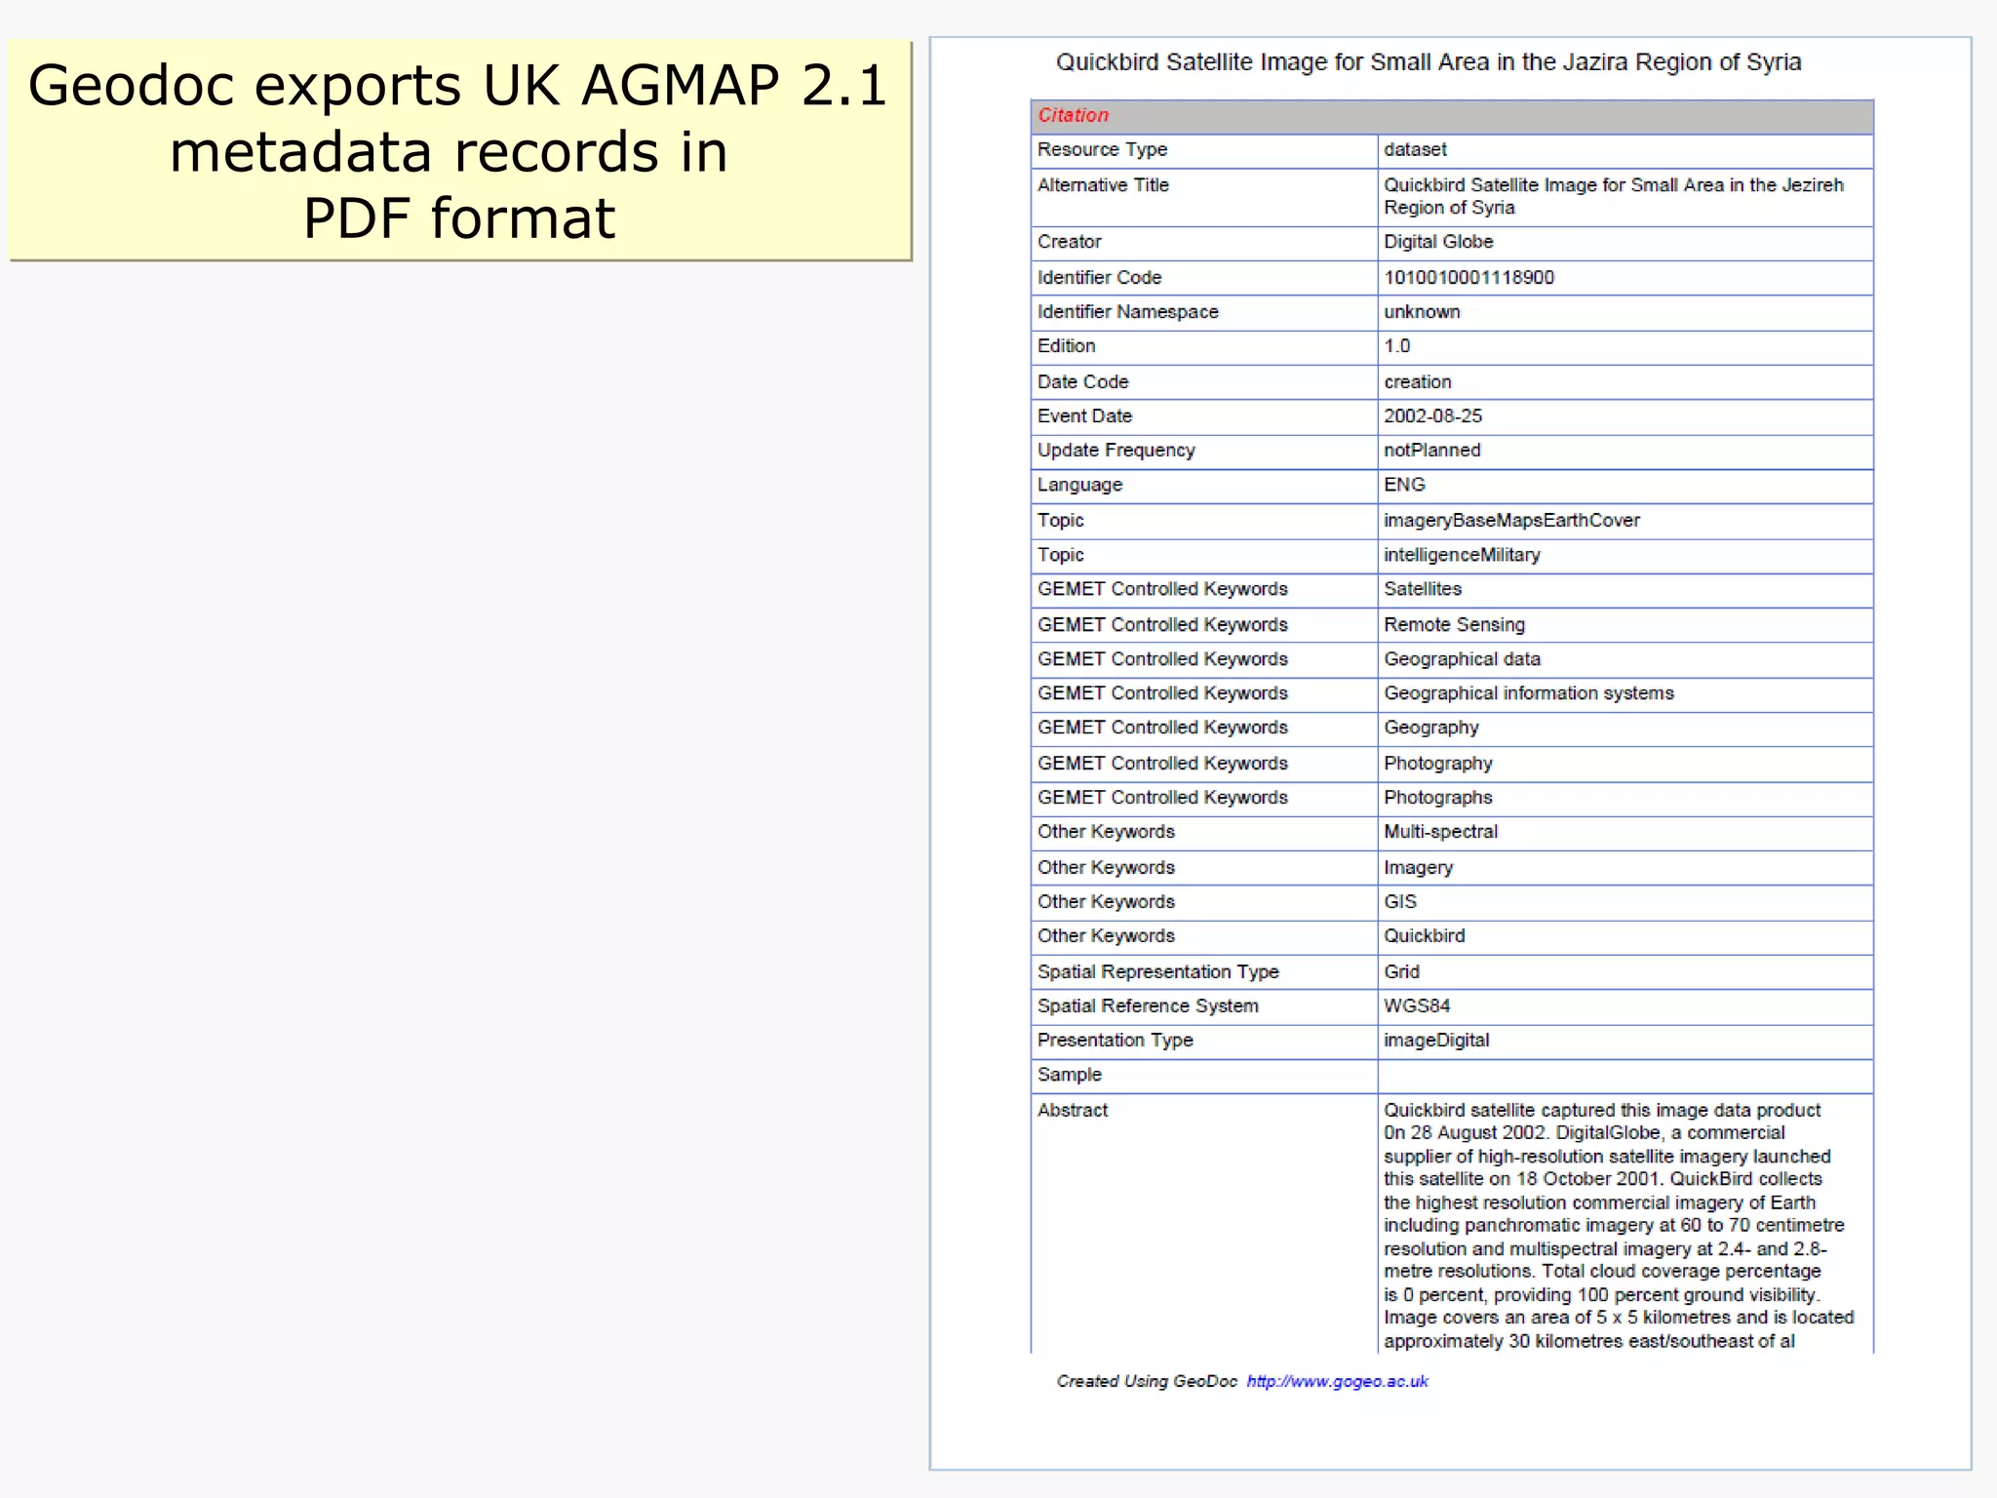
Task: Select the Edition value 1.0
Action: 1396,346
